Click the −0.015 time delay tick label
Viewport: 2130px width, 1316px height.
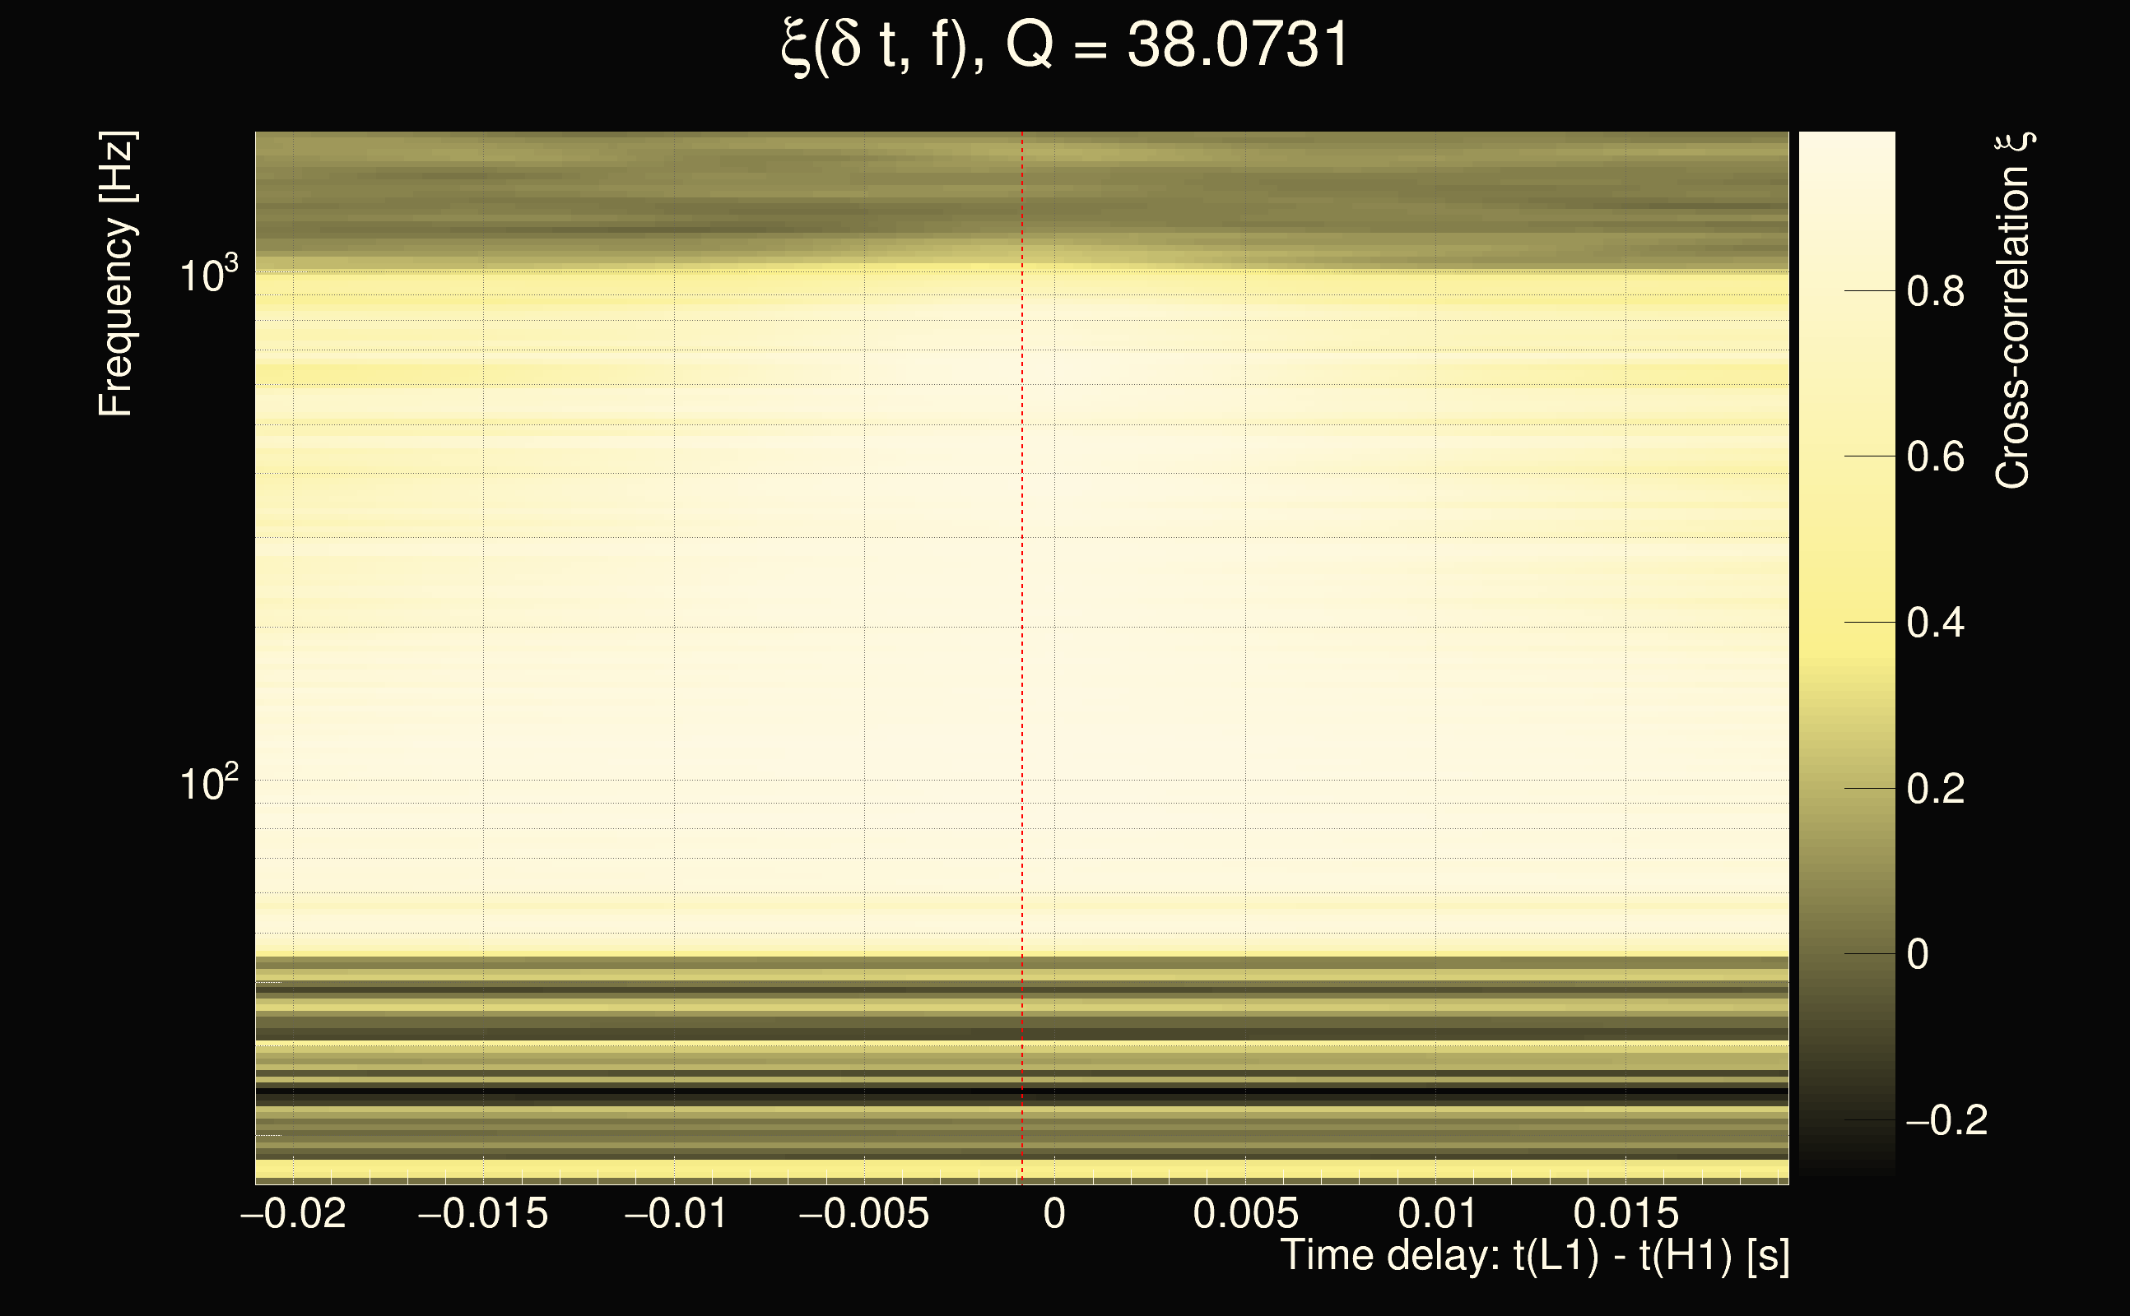(483, 1213)
